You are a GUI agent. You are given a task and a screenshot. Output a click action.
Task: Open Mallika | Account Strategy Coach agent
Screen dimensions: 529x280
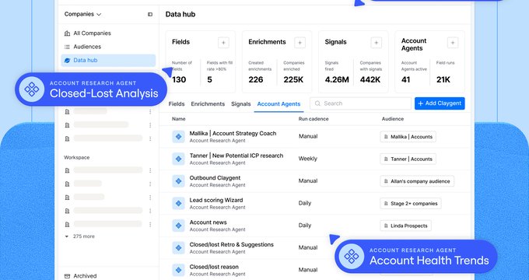[x=233, y=133]
